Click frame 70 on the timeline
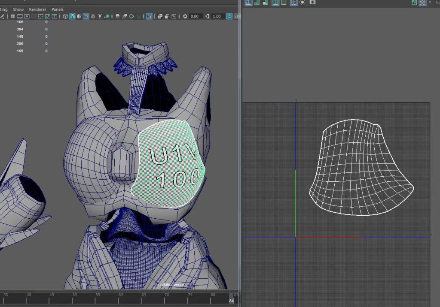The width and height of the screenshot is (440, 307). [x=167, y=295]
